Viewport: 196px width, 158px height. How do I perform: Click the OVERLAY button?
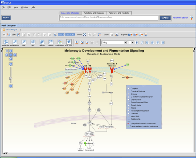point(70,35)
